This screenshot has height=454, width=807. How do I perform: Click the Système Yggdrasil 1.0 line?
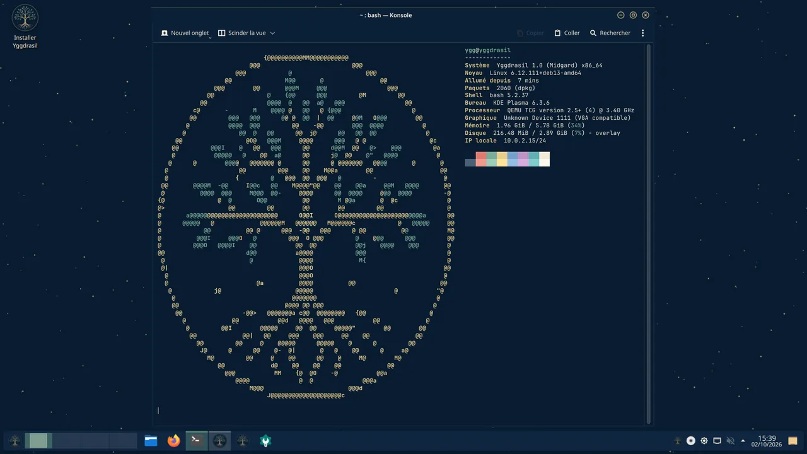534,66
